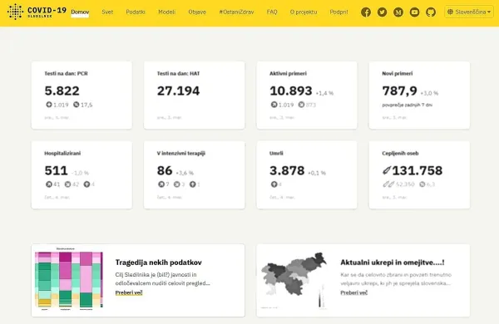Open the Podpri navigation link
Screen dimensions: 499x324
[x=339, y=12]
